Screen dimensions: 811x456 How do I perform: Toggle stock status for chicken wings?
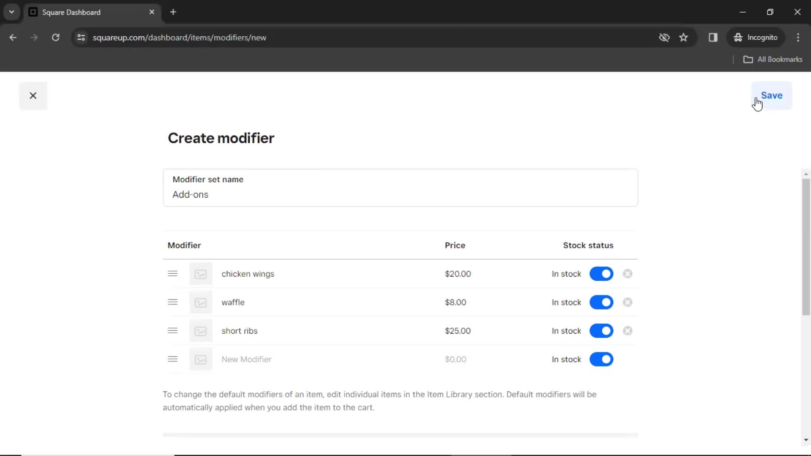click(601, 274)
